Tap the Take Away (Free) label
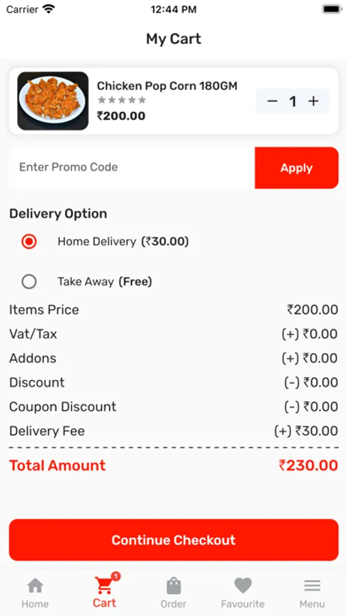Image resolution: width=347 pixels, height=616 pixels. point(105,282)
